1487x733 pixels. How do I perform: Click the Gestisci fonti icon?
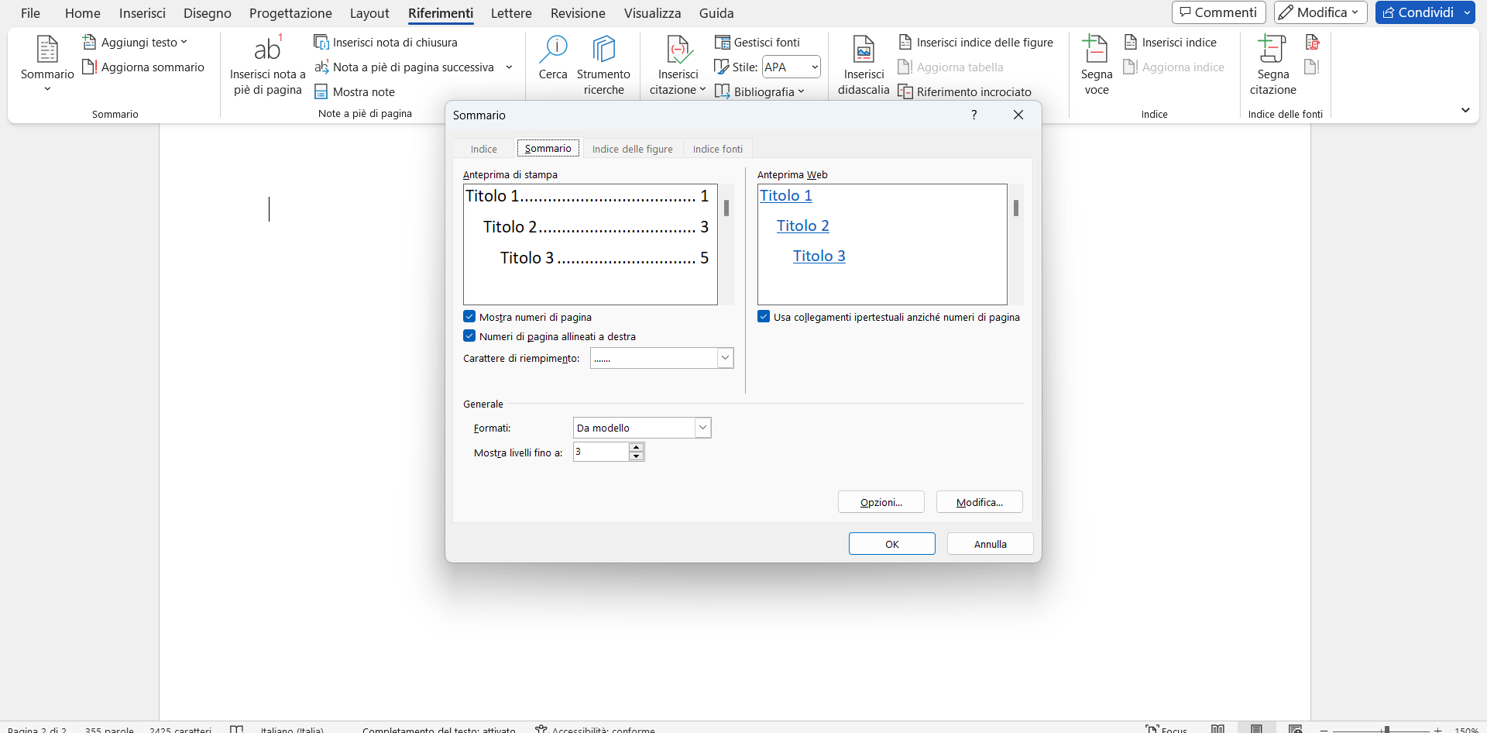[722, 43]
